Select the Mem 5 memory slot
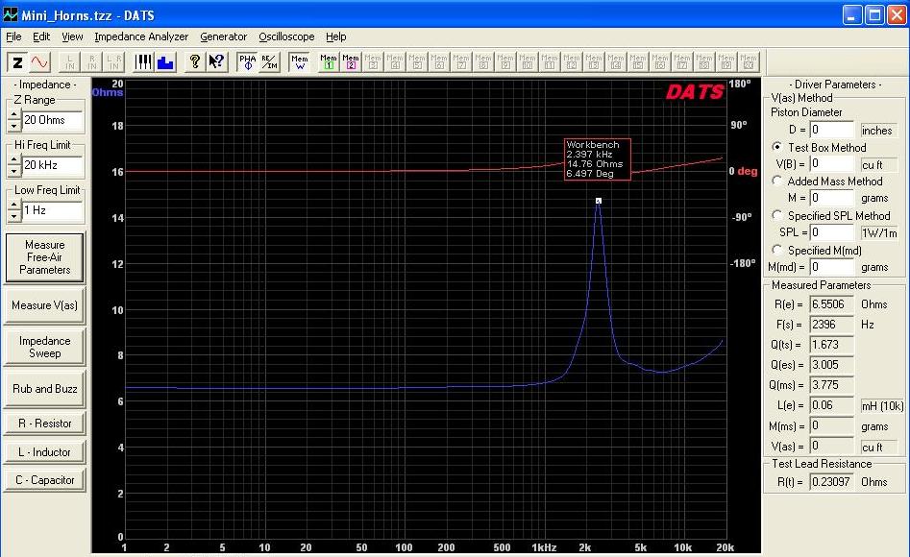Screen dimensions: 910x557 coord(417,62)
